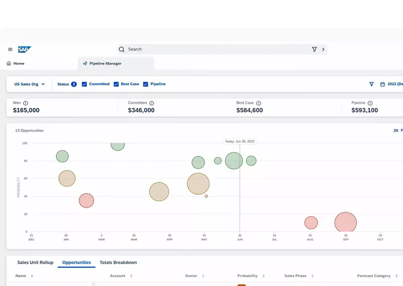The width and height of the screenshot is (403, 286).
Task: Click the arrow next to search filter
Action: click(323, 49)
